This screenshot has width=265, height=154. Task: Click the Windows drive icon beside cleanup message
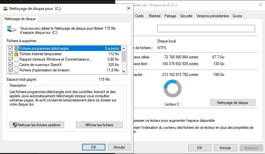[11, 29]
